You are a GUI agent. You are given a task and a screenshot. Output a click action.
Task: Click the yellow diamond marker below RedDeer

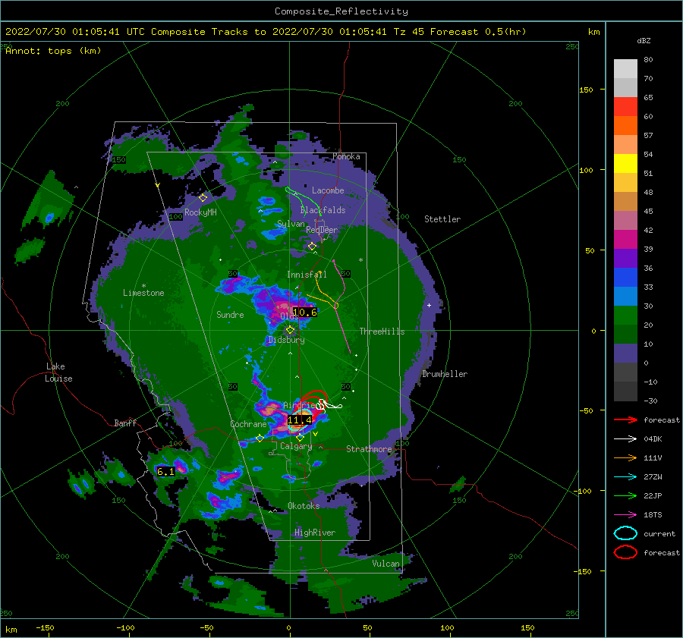point(312,246)
